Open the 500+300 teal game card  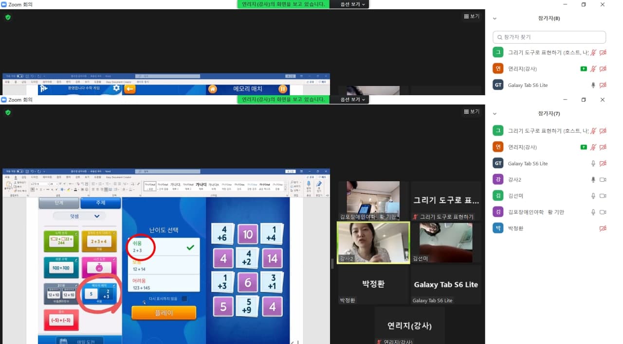point(61,267)
